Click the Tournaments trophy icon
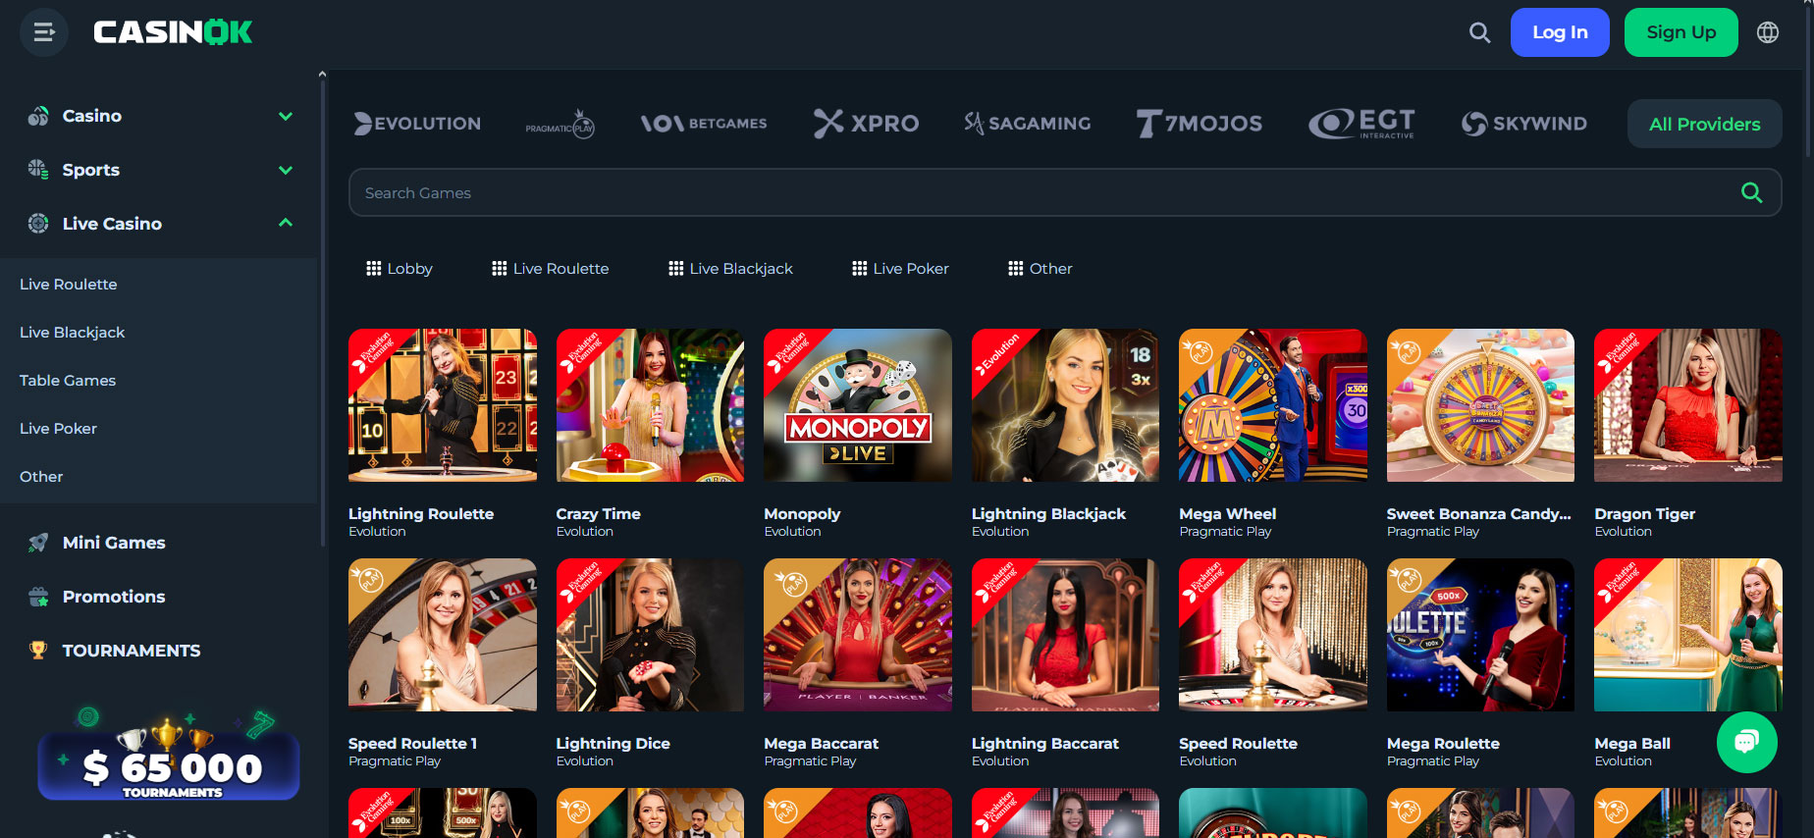1814x838 pixels. [x=38, y=650]
